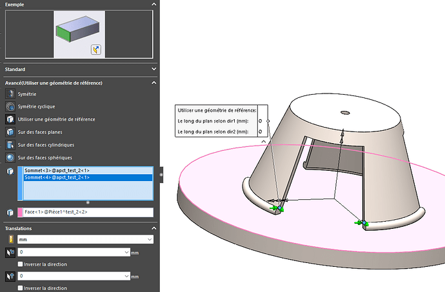Click the Symétrie cyclique label

(36, 107)
